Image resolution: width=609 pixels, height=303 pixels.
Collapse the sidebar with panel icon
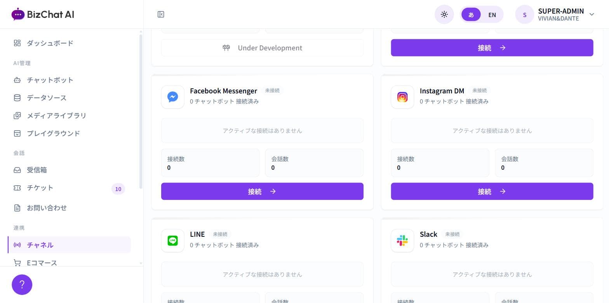[x=161, y=14]
